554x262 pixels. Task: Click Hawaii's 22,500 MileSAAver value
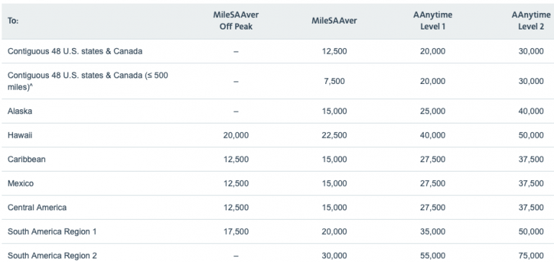[335, 135]
